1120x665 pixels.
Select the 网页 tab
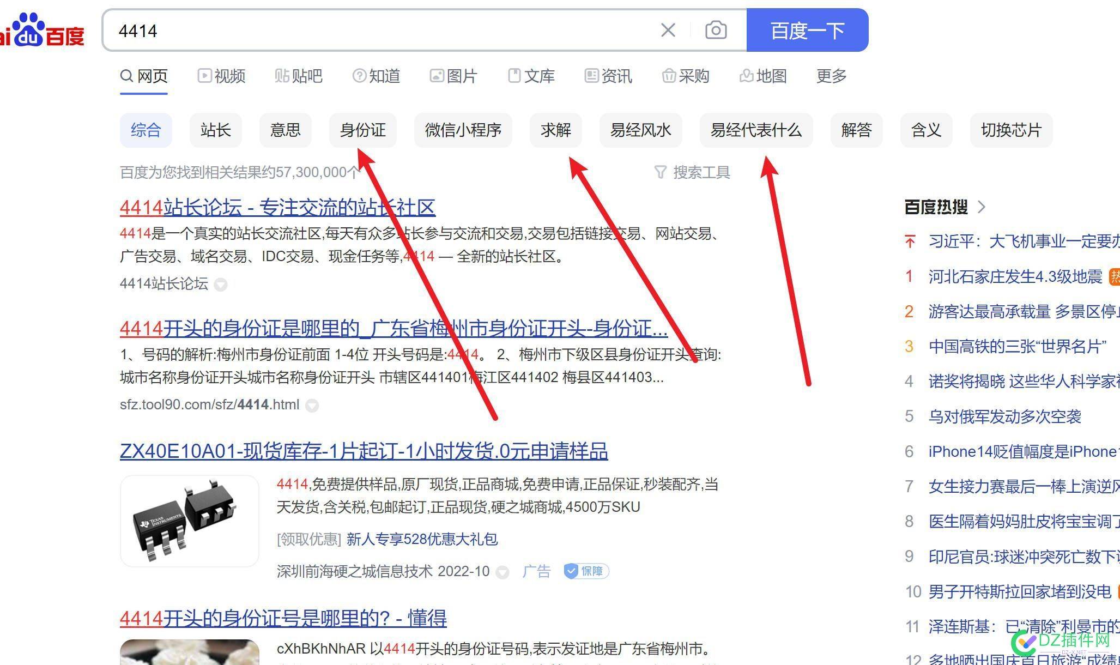click(x=144, y=76)
